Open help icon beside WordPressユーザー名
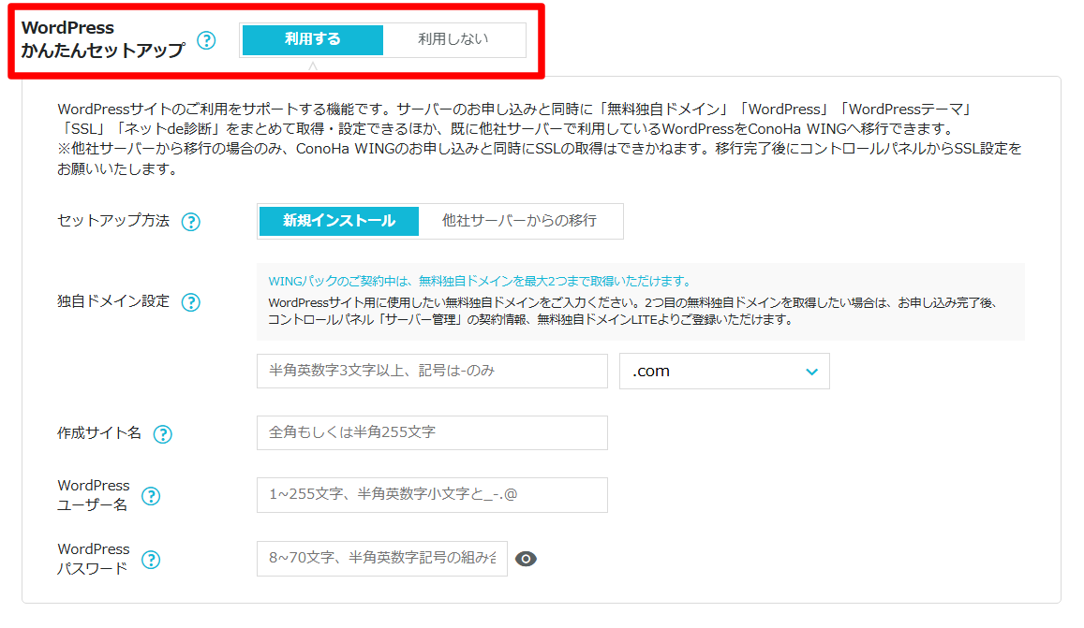The height and width of the screenshot is (628, 1084). [151, 496]
